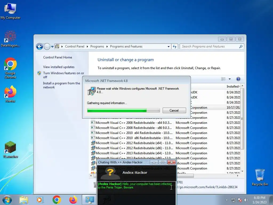Expand the view options dropdown arrow
This screenshot has height=205, width=273.
(230, 79)
